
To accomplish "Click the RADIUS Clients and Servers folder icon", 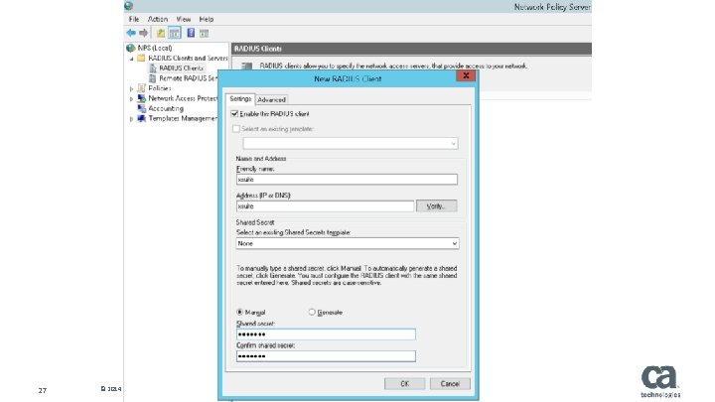I will coord(141,58).
